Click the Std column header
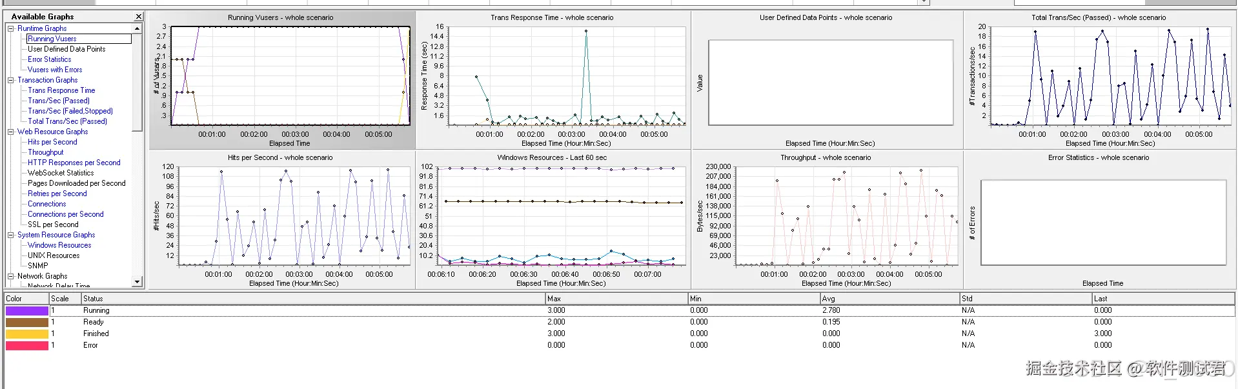 (1026, 299)
